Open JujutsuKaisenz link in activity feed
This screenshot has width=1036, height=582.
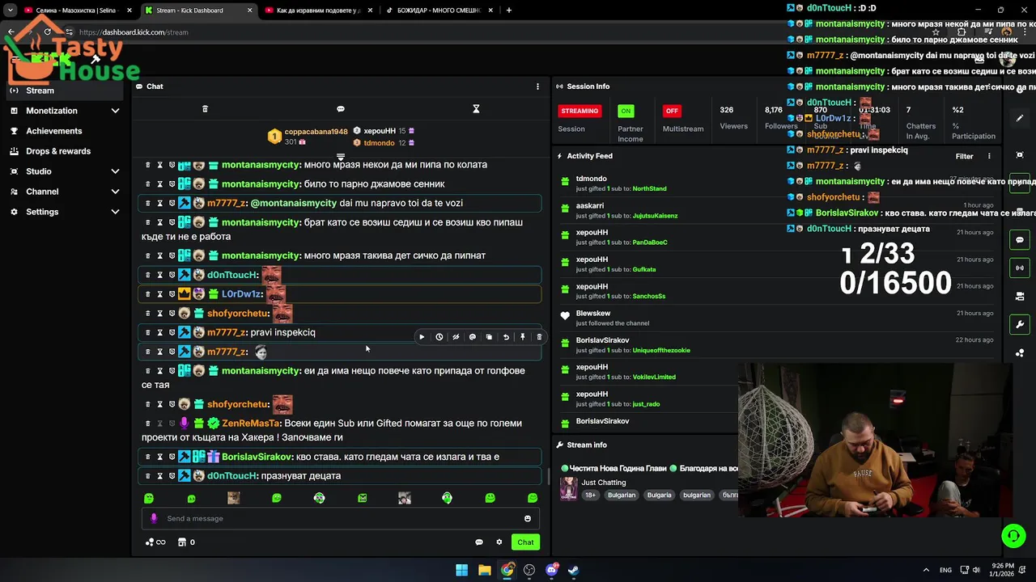[x=655, y=216]
